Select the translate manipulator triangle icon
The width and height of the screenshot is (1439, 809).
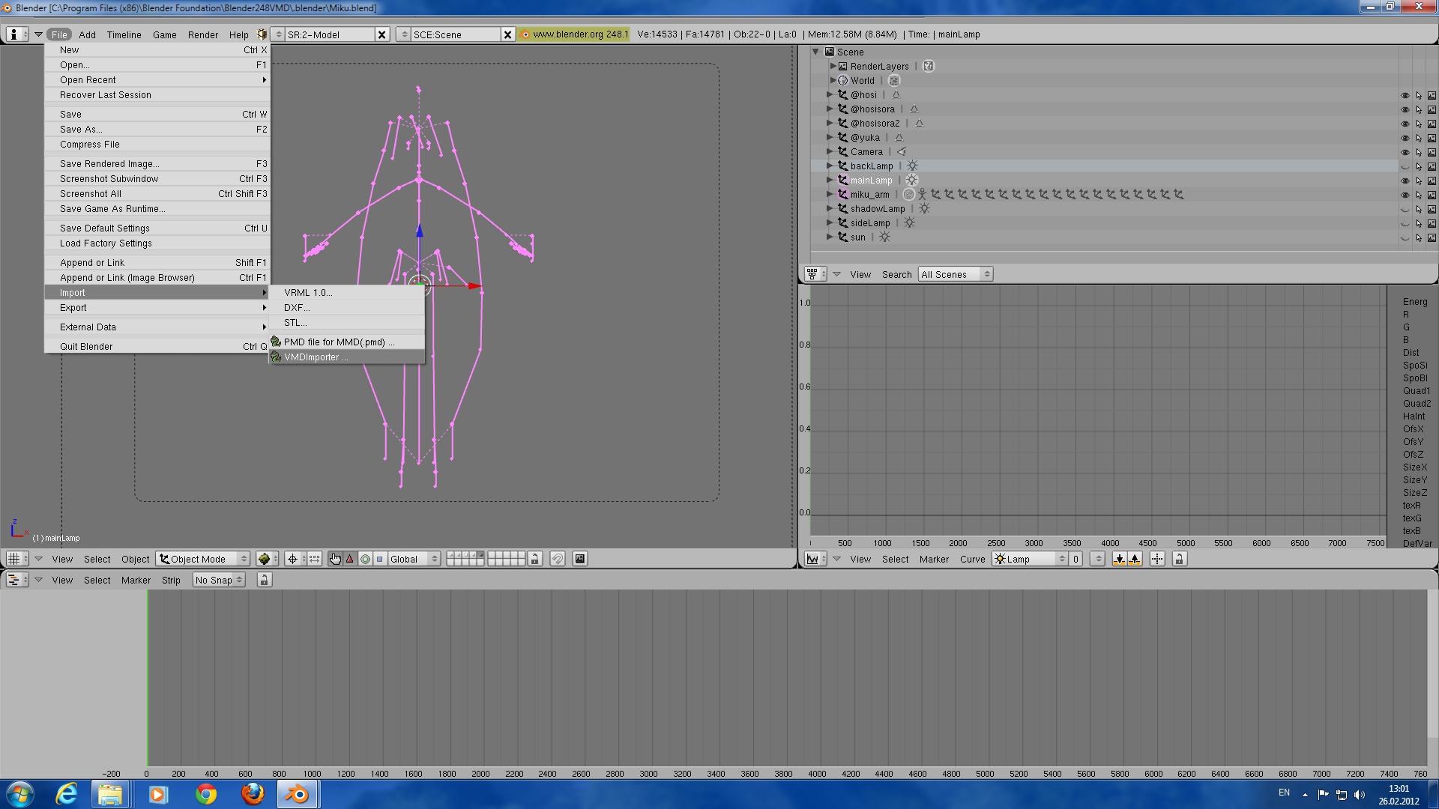[350, 559]
